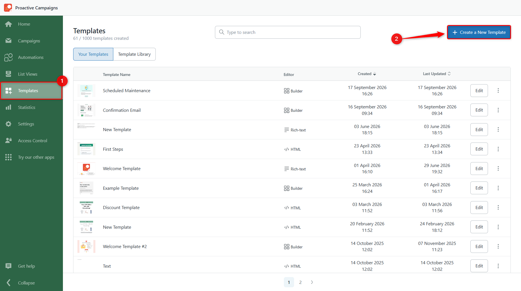Open the First Steps thumbnail
This screenshot has height=291, width=521.
pos(86,149)
